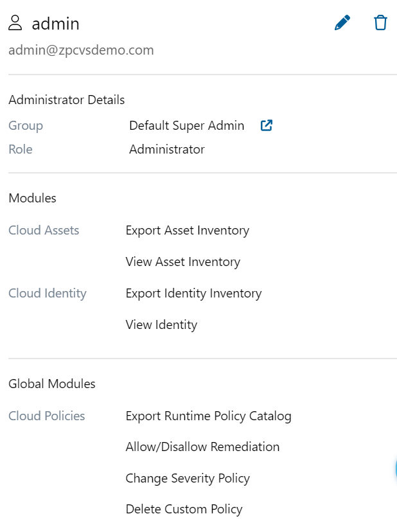Open the Default Super Admin external link icon
397x523 pixels.
tap(266, 125)
